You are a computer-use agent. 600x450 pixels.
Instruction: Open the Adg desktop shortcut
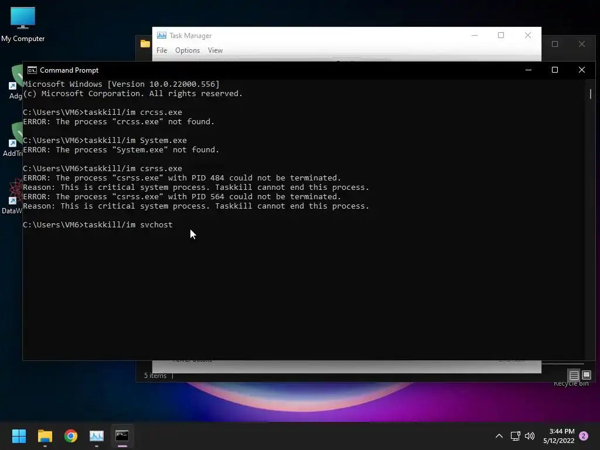pos(15,82)
